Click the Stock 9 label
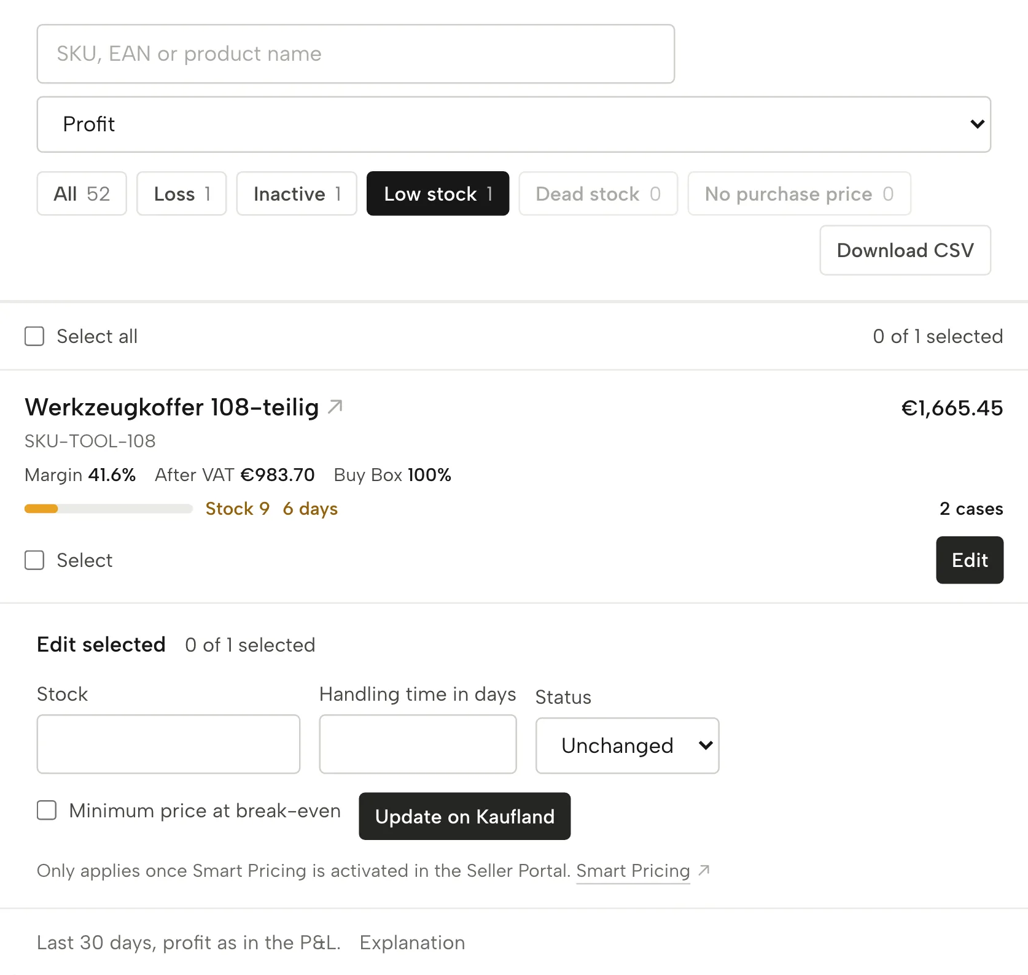The height and width of the screenshot is (975, 1028). 238,509
